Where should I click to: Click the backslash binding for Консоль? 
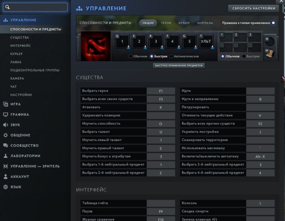pyautogui.click(x=260, y=203)
